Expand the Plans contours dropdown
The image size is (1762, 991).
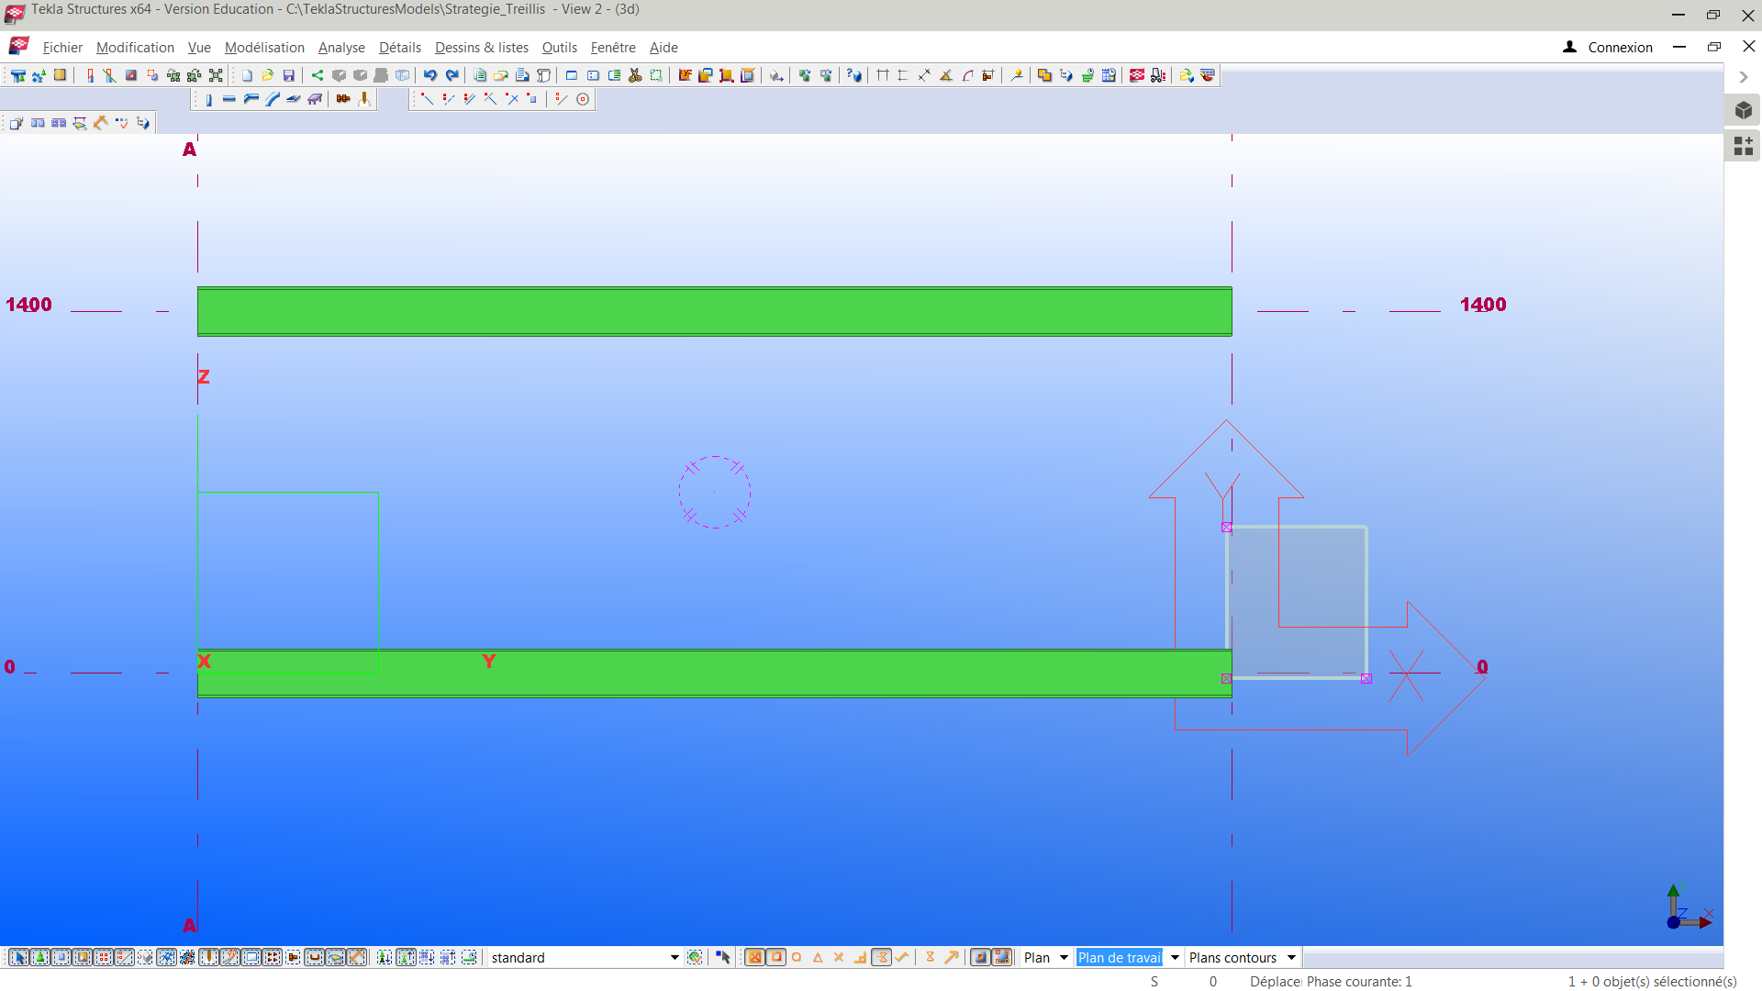pyautogui.click(x=1291, y=957)
